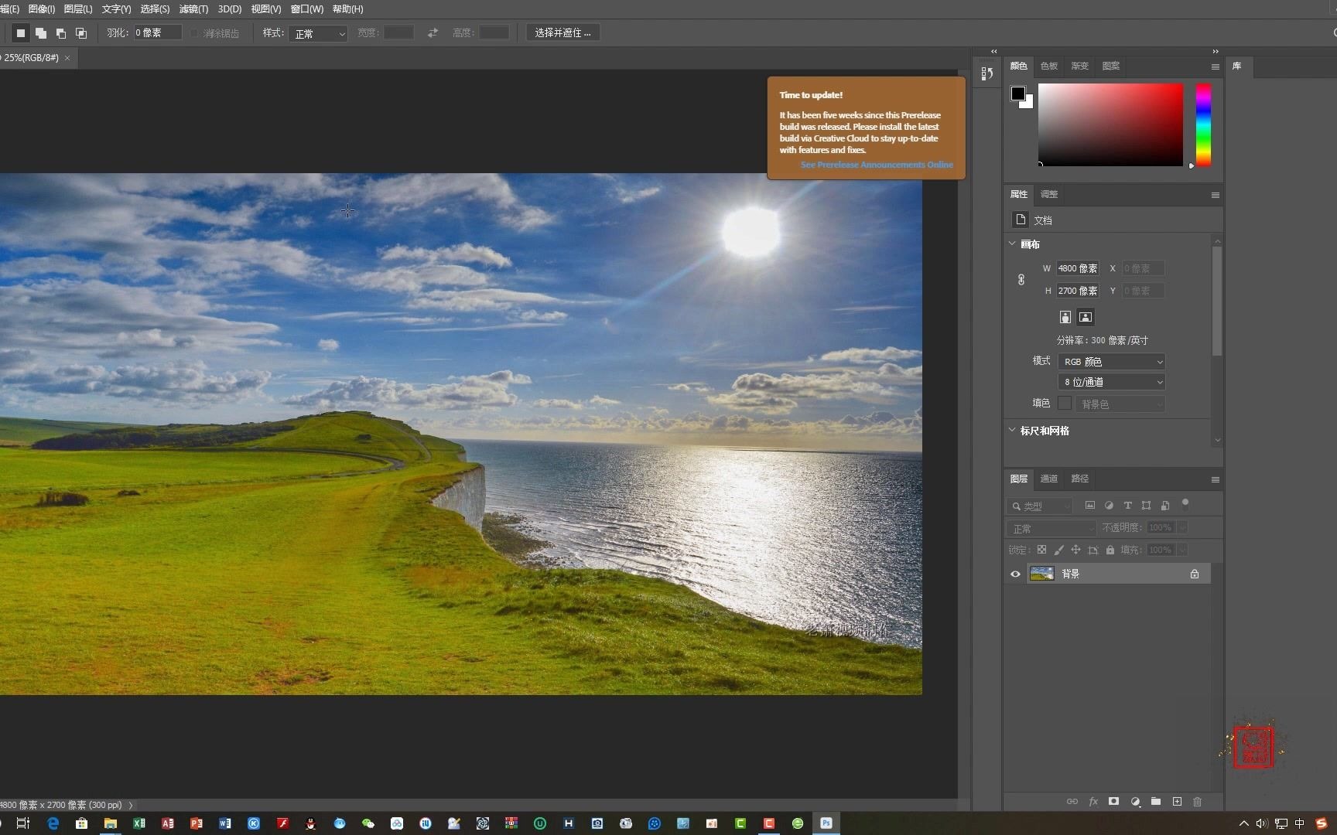Select the New Selection mode icon
This screenshot has height=835, width=1337.
point(21,32)
